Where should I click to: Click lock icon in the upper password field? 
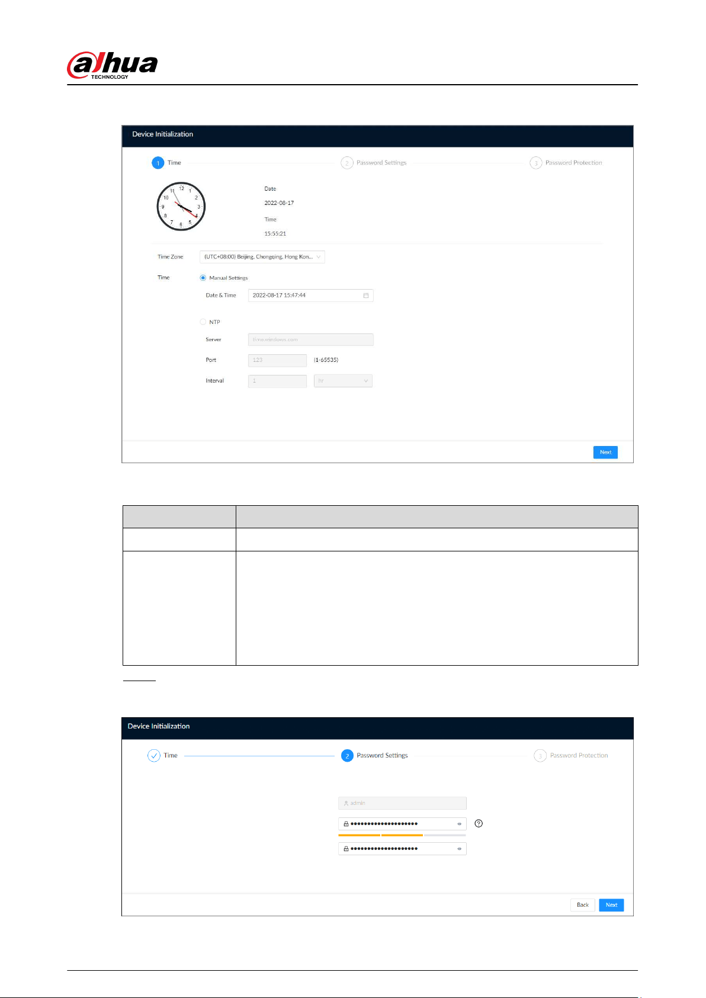(x=346, y=824)
